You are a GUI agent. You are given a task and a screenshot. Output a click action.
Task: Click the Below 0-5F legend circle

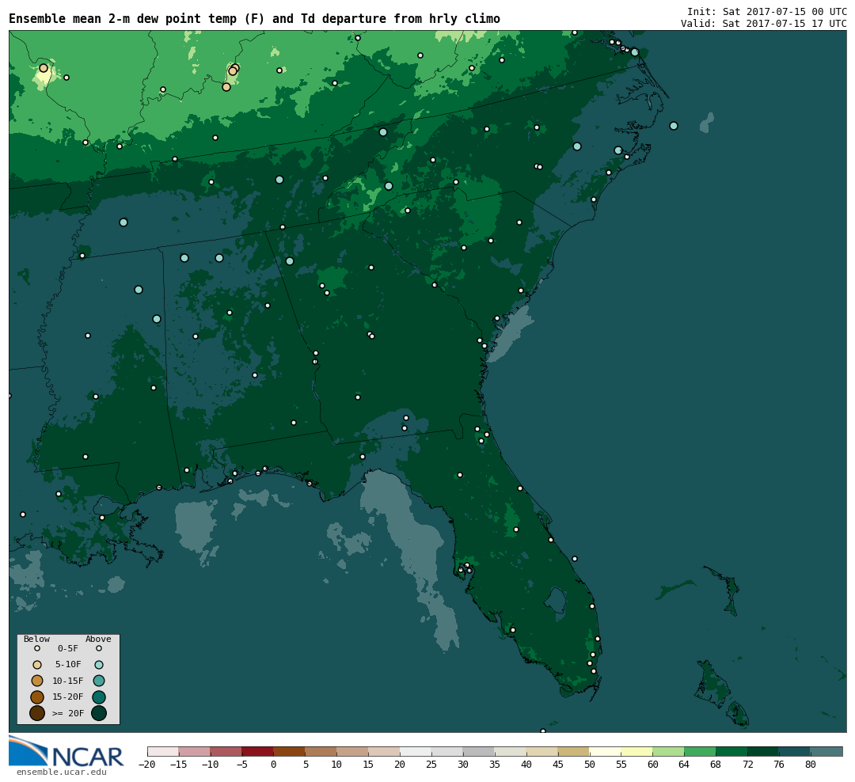(37, 649)
